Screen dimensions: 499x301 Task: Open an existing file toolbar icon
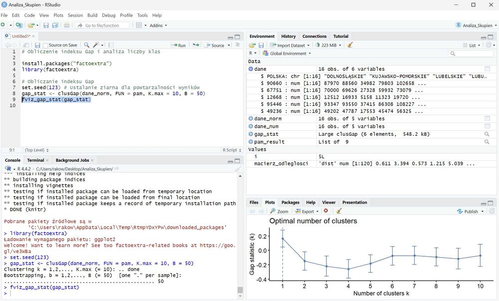31,25
